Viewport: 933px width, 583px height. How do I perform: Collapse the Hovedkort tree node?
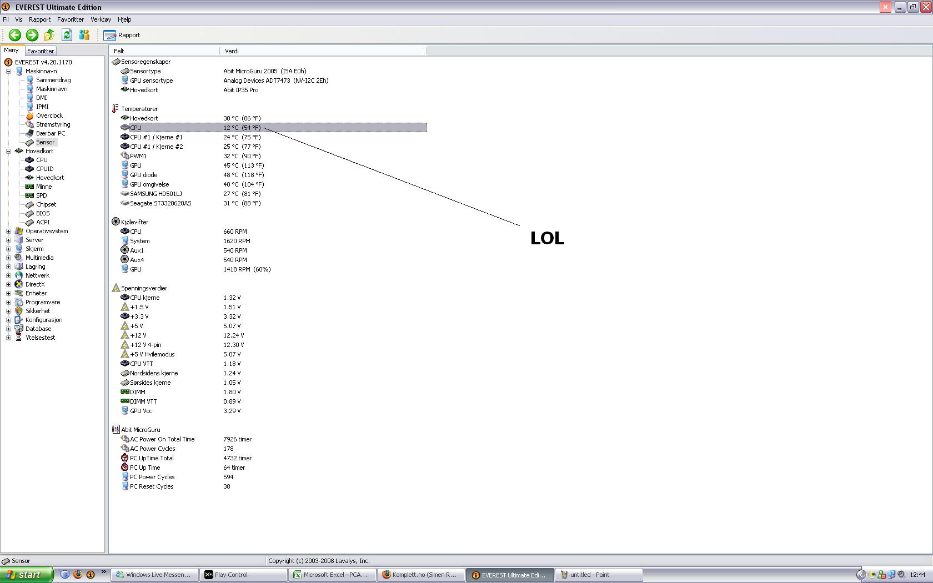tap(8, 151)
